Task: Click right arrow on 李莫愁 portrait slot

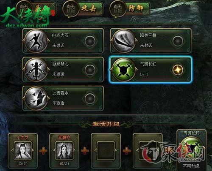Action: (74, 150)
